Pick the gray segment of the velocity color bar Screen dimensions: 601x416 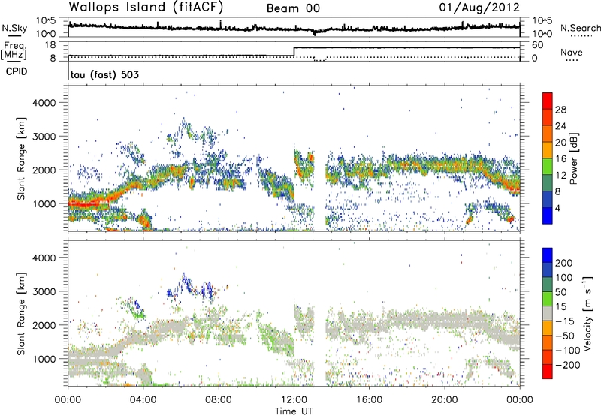pyautogui.click(x=548, y=313)
